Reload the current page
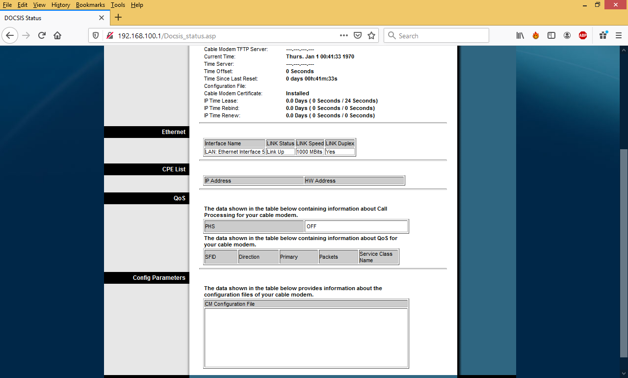This screenshot has width=628, height=378. pos(42,35)
